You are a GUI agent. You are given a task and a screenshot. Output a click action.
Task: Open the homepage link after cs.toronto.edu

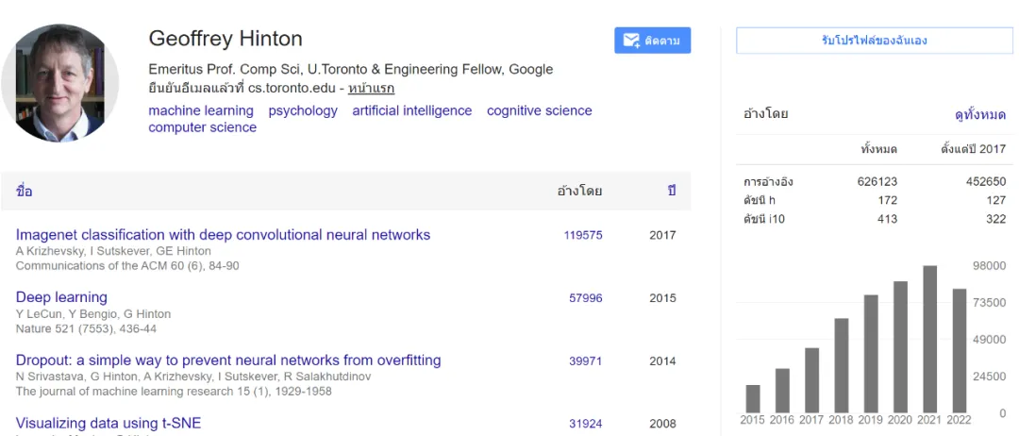371,89
